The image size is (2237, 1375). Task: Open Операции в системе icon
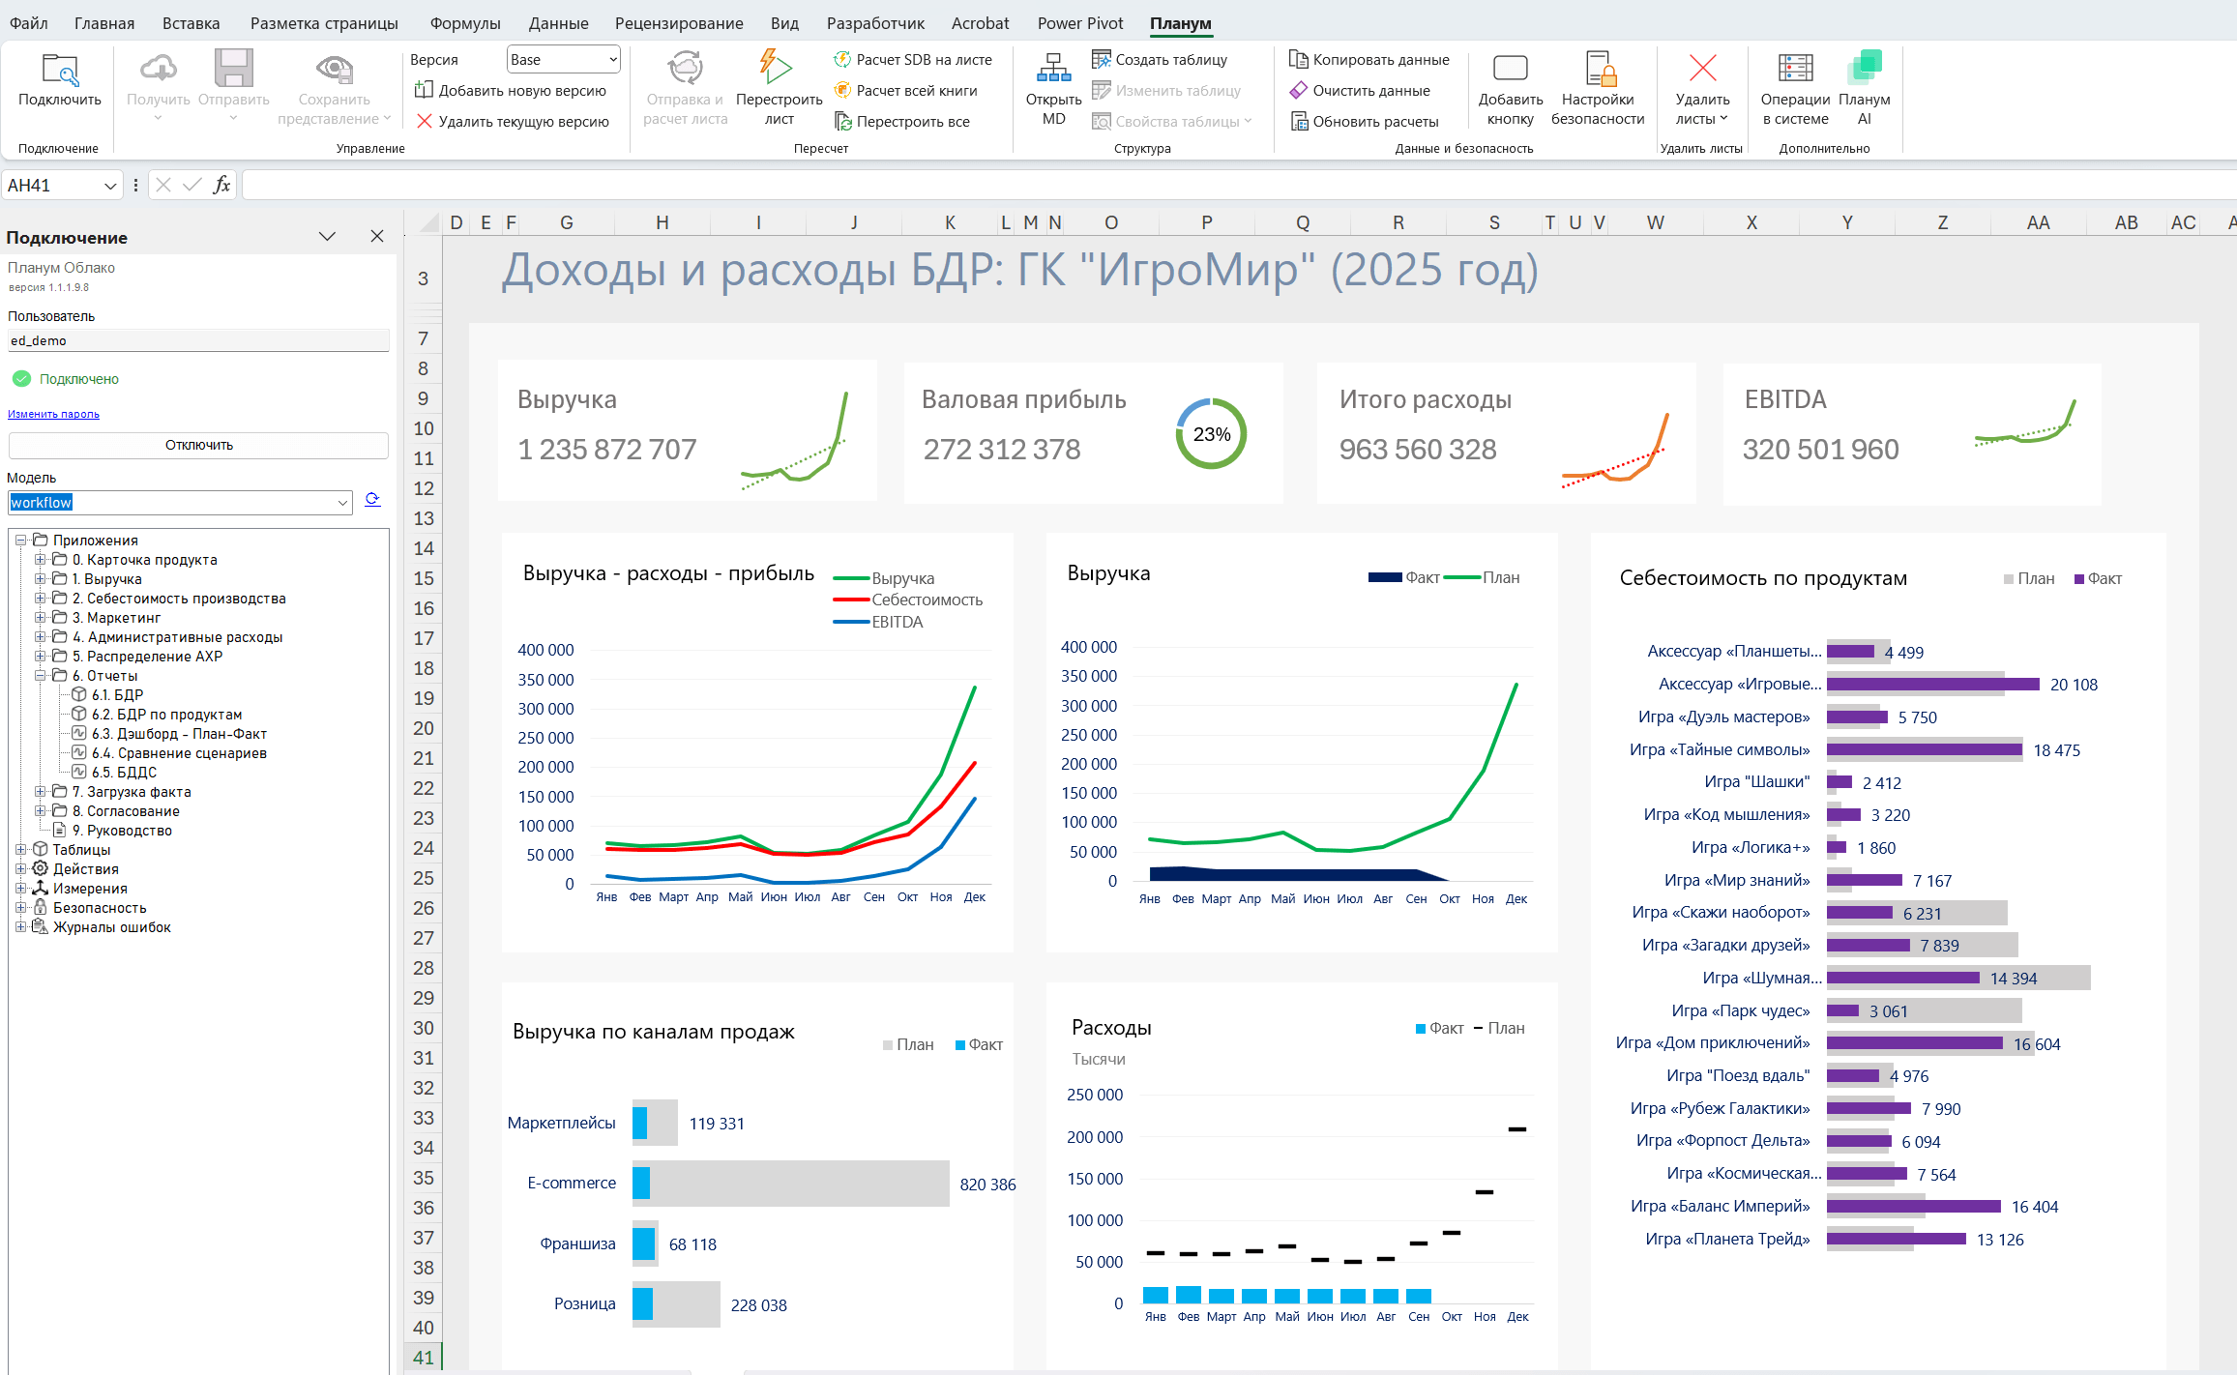1795,69
